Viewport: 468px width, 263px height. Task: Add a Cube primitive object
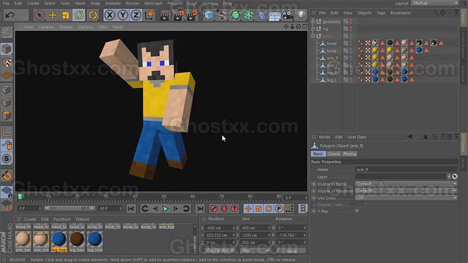(209, 15)
